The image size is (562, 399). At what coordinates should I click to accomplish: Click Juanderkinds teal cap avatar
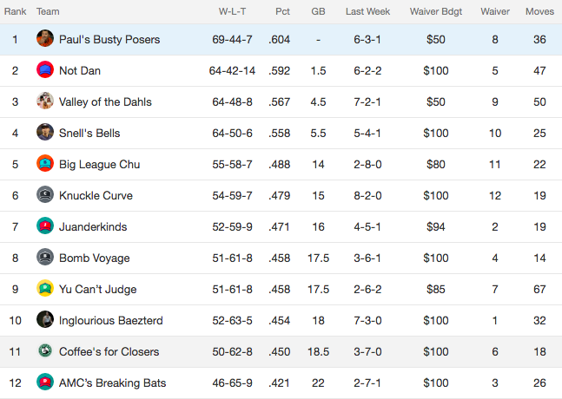coord(45,226)
